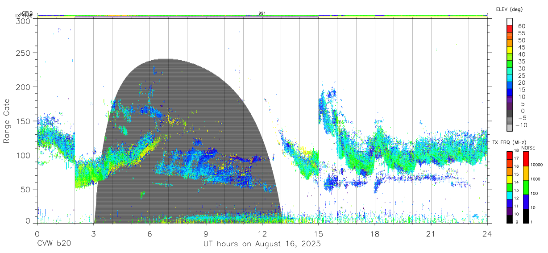Click the green 30–35 degree ELEV swatch
Screen dimensions: 548x253
tap(510, 64)
